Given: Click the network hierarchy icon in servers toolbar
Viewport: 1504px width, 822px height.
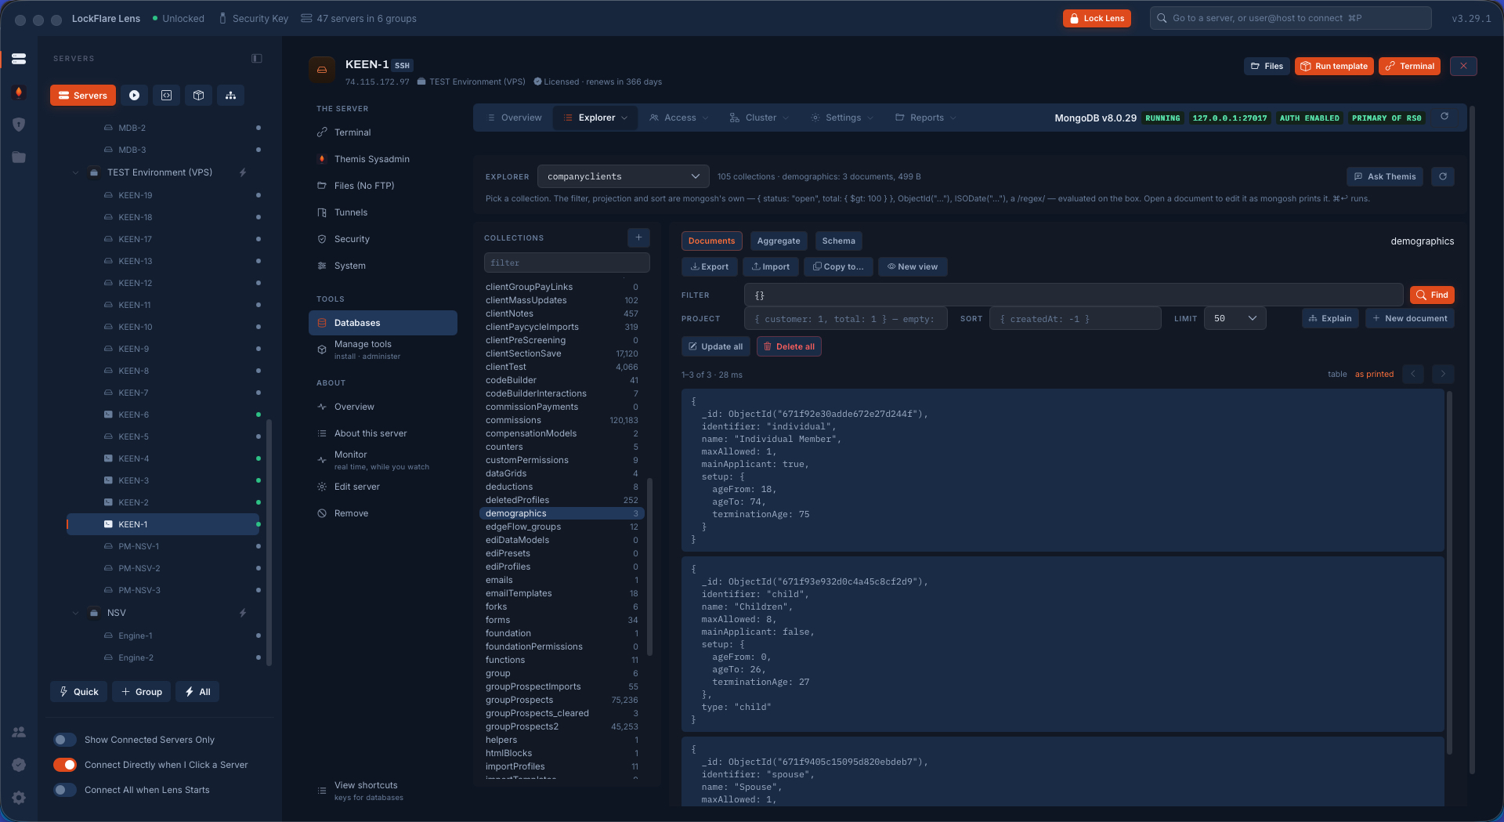Looking at the screenshot, I should pos(230,96).
